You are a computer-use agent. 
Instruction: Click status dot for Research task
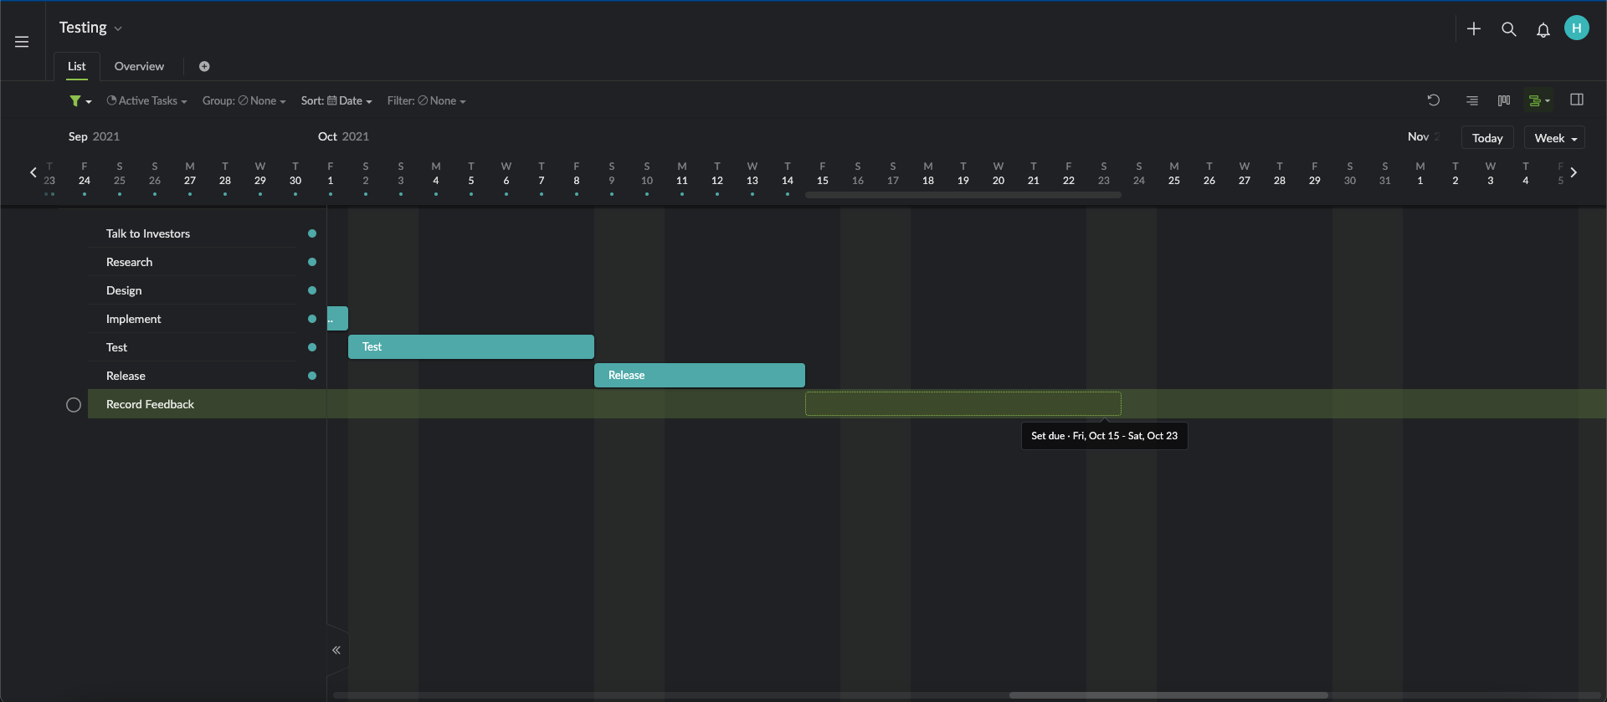point(312,262)
